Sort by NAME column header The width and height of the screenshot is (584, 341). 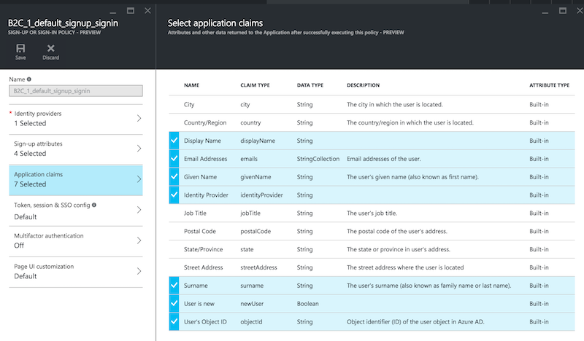[x=191, y=85]
